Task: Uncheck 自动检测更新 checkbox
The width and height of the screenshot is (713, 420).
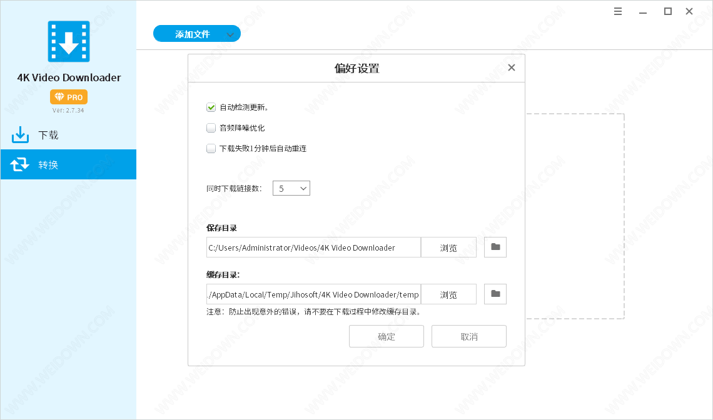Action: point(211,107)
